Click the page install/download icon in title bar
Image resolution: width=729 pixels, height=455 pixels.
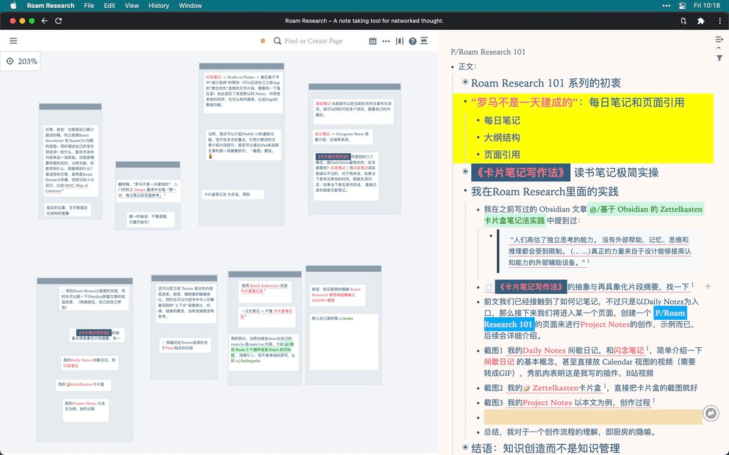pyautogui.click(x=683, y=20)
